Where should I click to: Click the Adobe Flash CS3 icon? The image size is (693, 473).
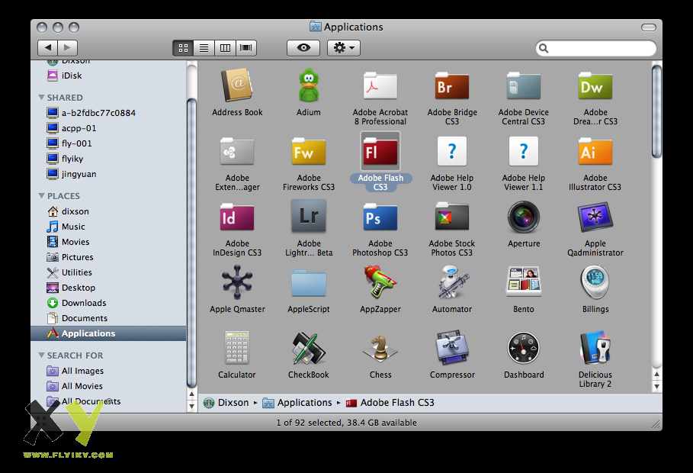pos(380,151)
